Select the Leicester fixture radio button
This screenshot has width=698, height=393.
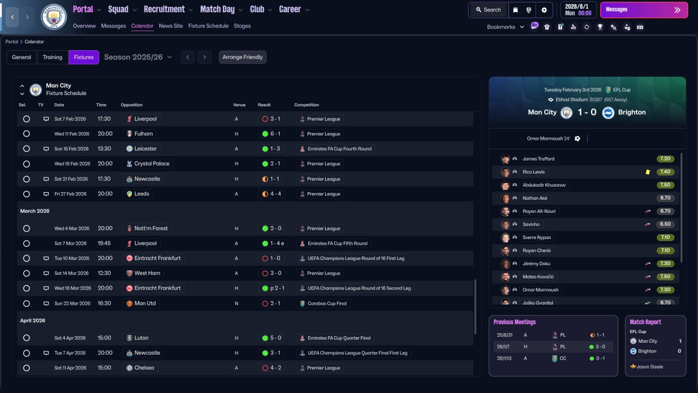[x=26, y=149]
